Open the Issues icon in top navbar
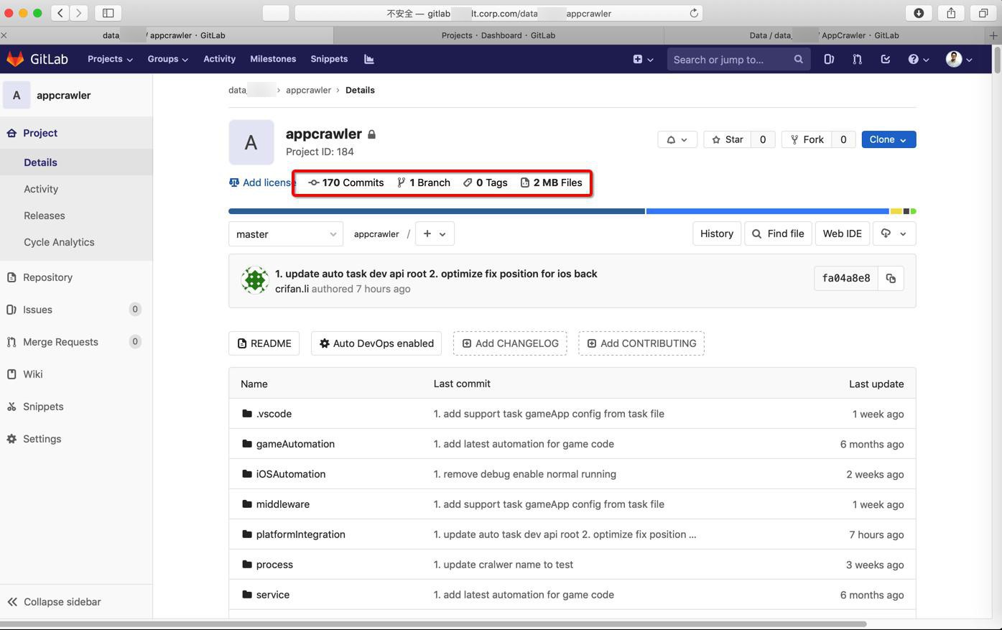Viewport: 1002px width, 630px height. coord(829,60)
